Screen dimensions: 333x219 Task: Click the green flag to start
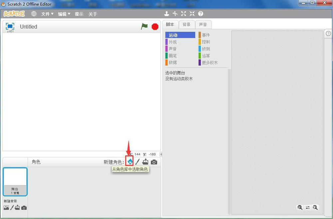[145, 27]
